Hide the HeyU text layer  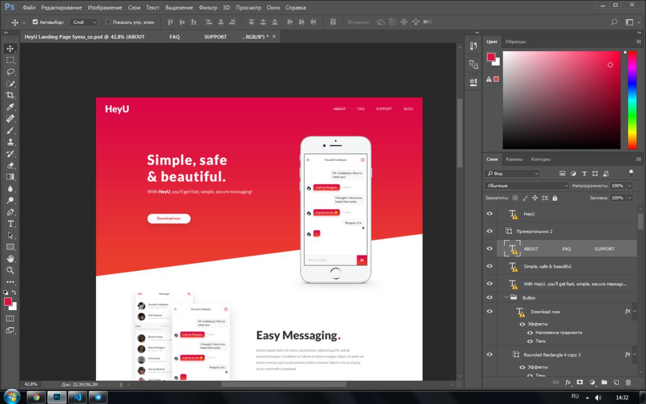pyautogui.click(x=489, y=214)
